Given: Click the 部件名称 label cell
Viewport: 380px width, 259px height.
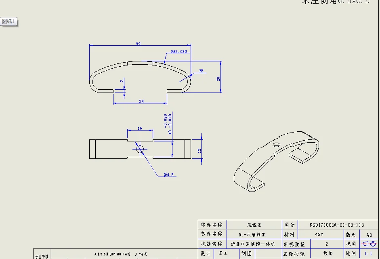Looking at the screenshot, I should coord(212,234).
